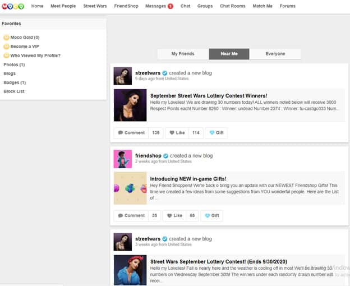350x286 pixels.
Task: Open the friendshop username link
Action: (148, 156)
